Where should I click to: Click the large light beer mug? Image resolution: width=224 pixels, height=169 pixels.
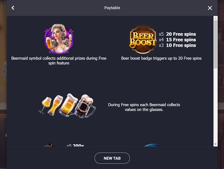click(x=69, y=105)
